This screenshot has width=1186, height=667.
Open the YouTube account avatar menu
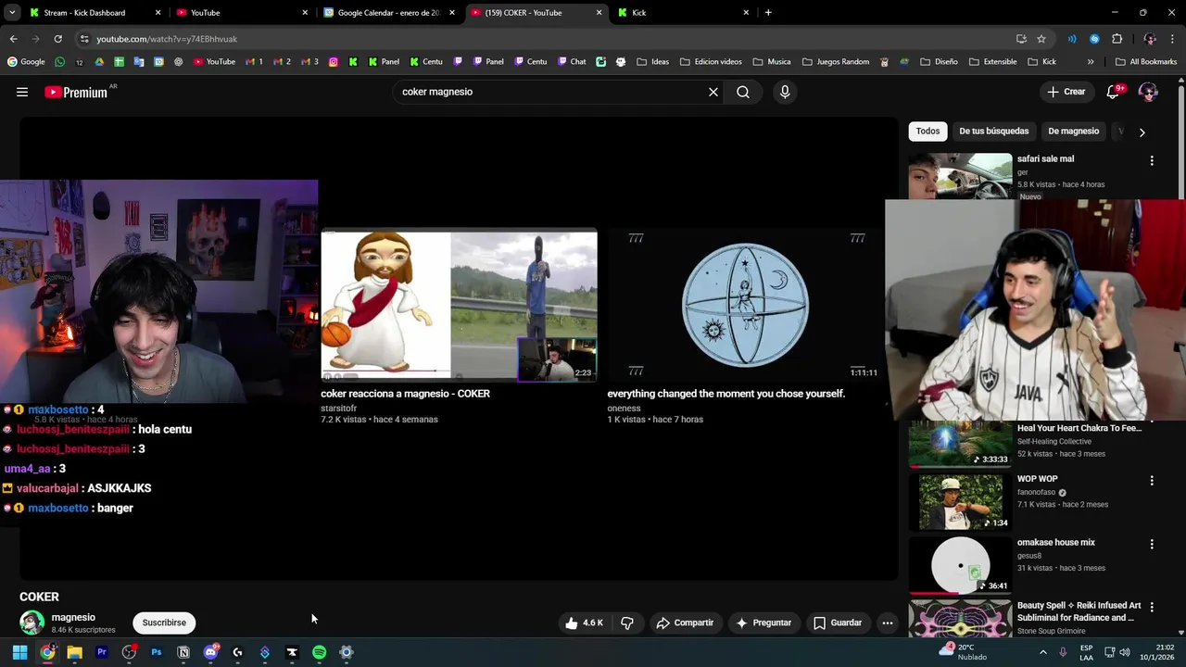pos(1148,92)
